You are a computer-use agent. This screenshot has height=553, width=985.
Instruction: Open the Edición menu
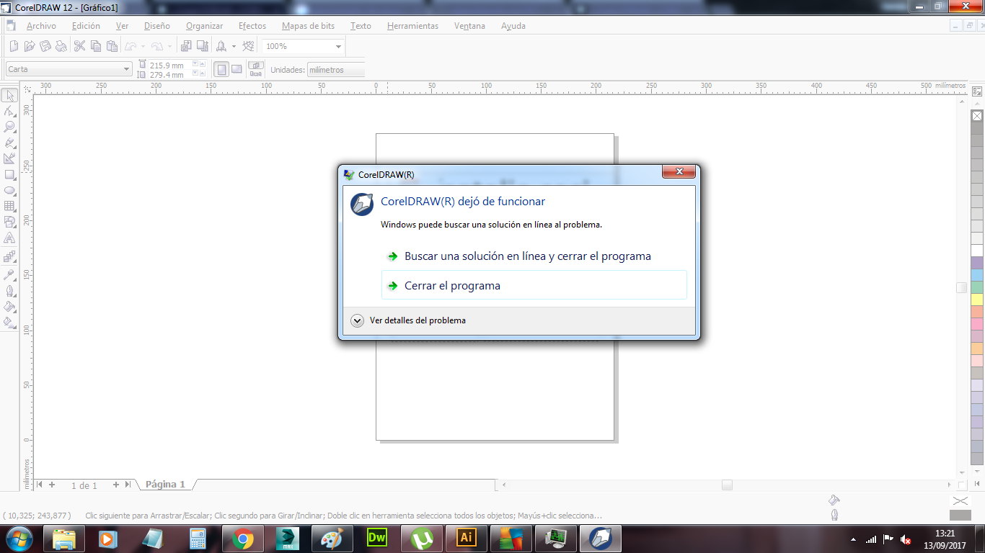(x=86, y=26)
